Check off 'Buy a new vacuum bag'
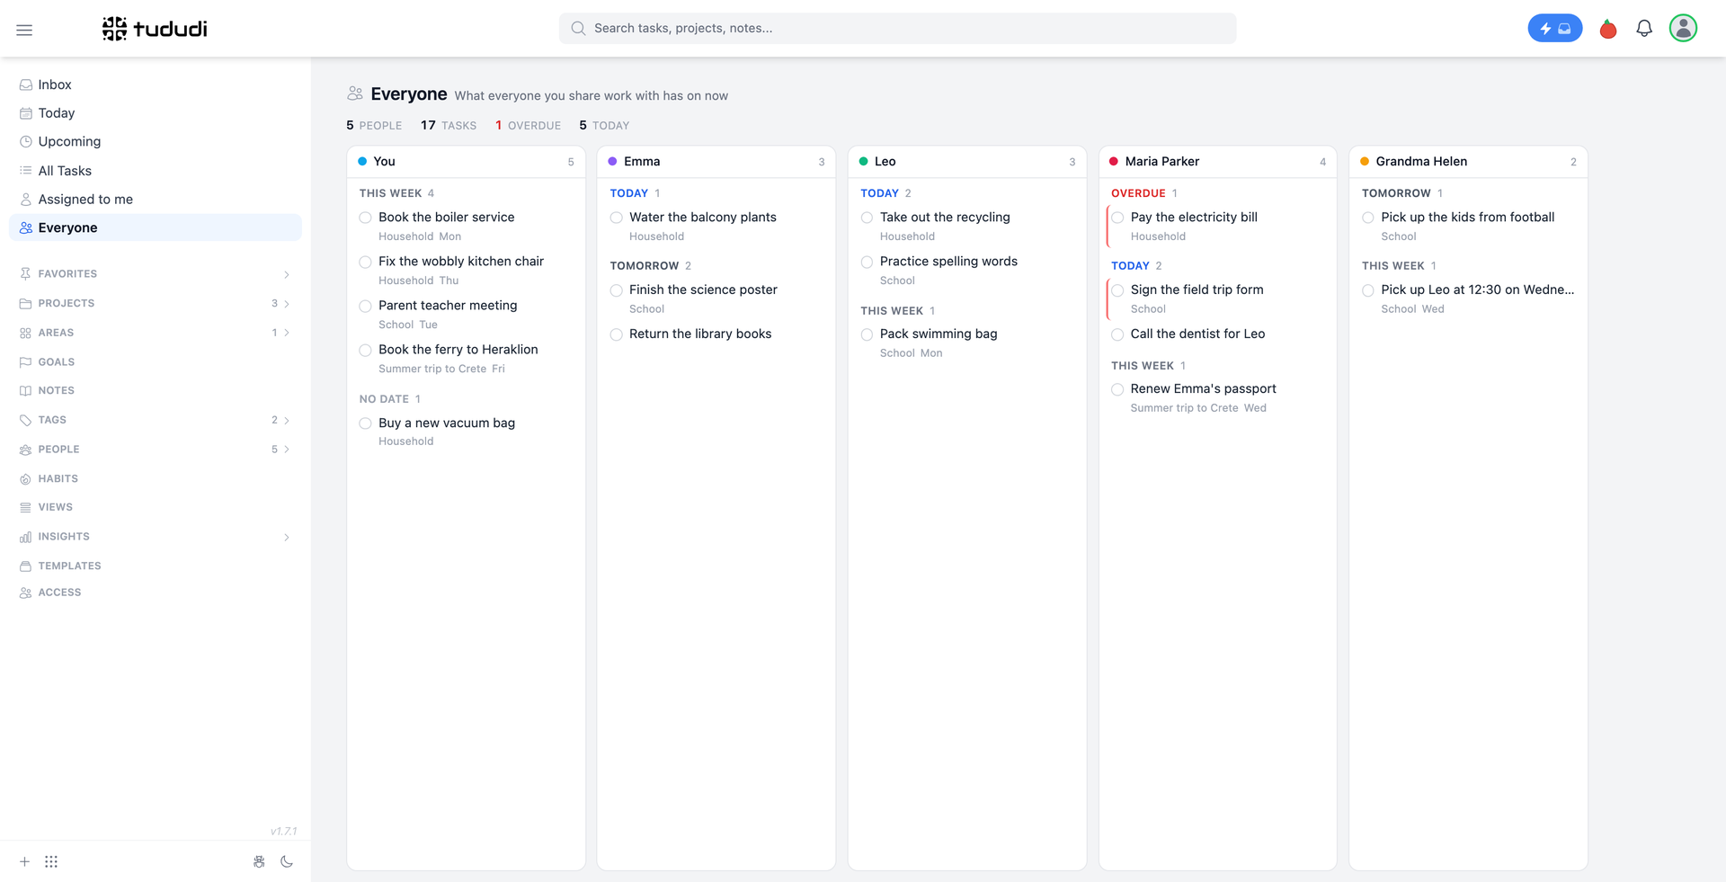 coord(365,423)
